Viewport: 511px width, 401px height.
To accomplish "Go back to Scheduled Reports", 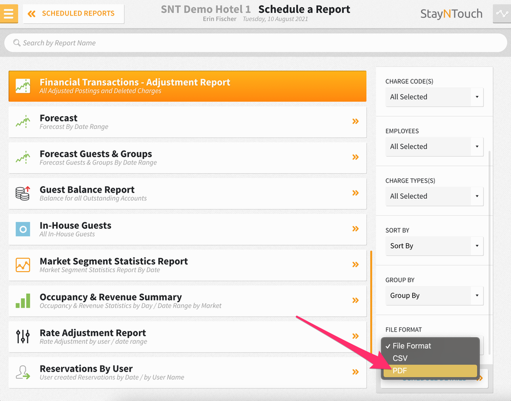I will pos(74,14).
